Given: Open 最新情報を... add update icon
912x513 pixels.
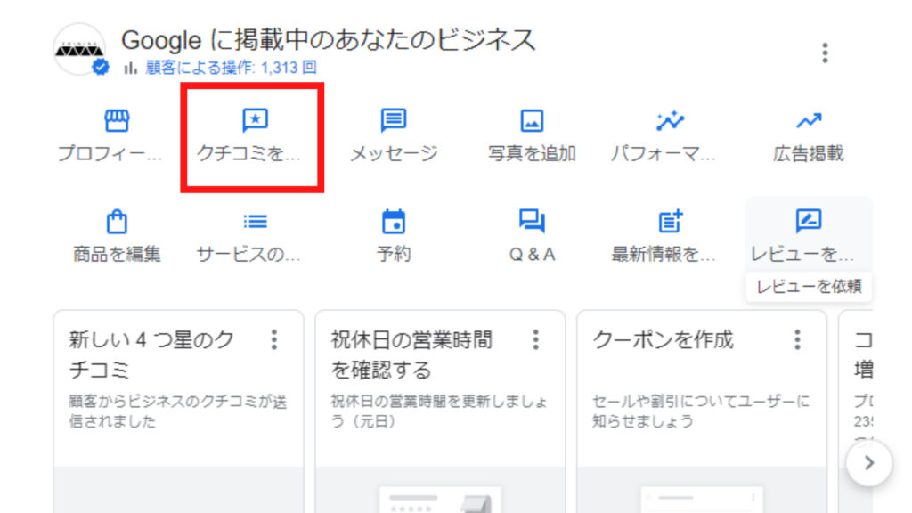Looking at the screenshot, I should (x=670, y=222).
